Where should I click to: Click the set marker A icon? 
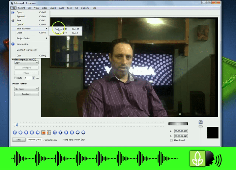click(x=43, y=132)
